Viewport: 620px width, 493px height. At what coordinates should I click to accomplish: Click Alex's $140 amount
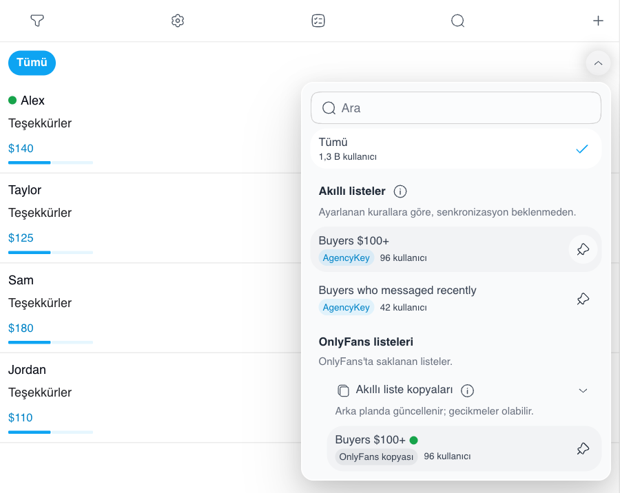point(21,149)
